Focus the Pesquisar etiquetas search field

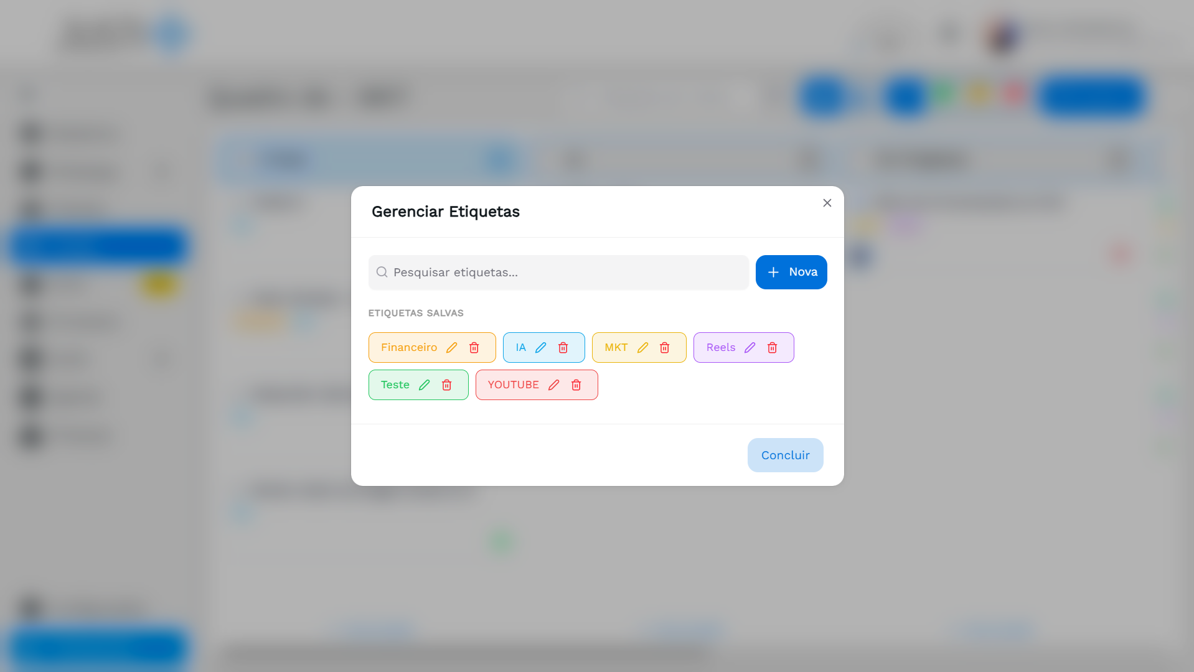click(x=566, y=273)
